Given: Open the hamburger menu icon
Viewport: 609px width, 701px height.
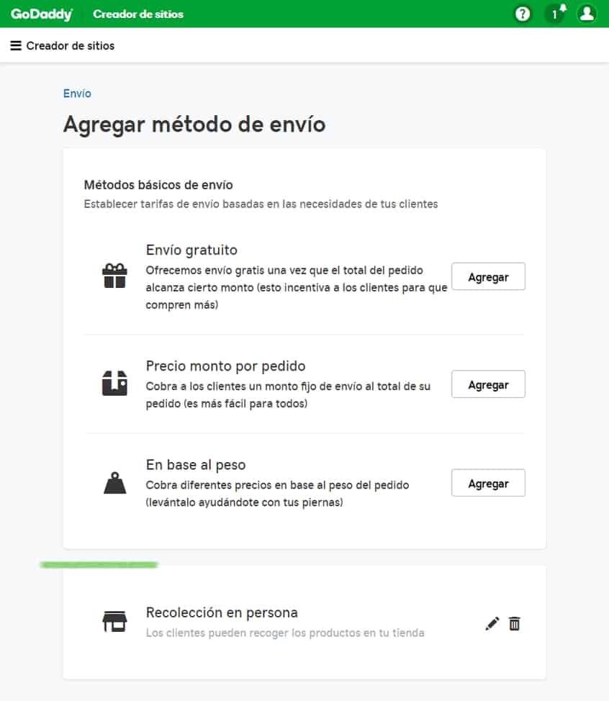Looking at the screenshot, I should (16, 45).
